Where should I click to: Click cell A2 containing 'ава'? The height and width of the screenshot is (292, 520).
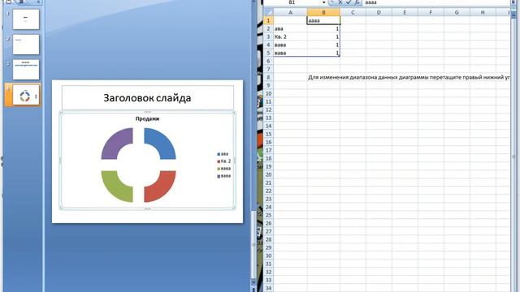pyautogui.click(x=290, y=29)
